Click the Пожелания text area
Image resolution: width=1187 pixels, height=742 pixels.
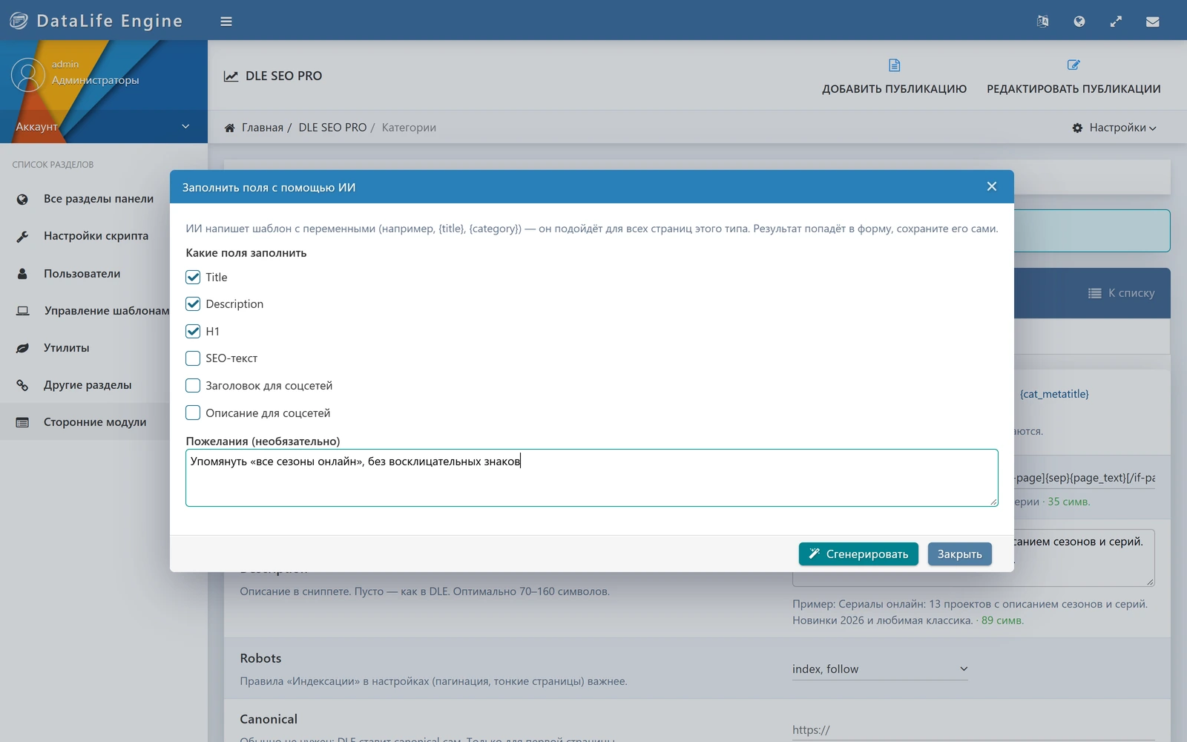tap(591, 478)
